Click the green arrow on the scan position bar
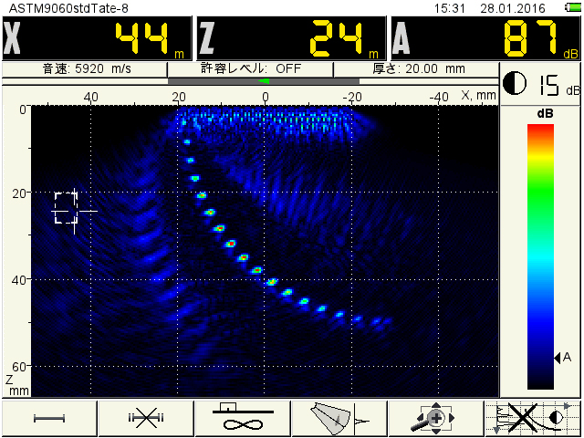 tap(264, 81)
